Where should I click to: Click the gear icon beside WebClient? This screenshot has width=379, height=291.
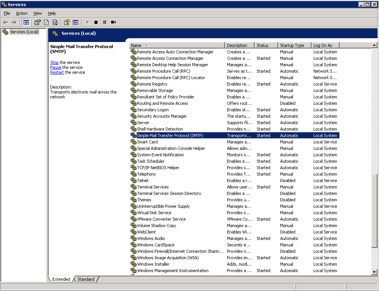pos(134,232)
